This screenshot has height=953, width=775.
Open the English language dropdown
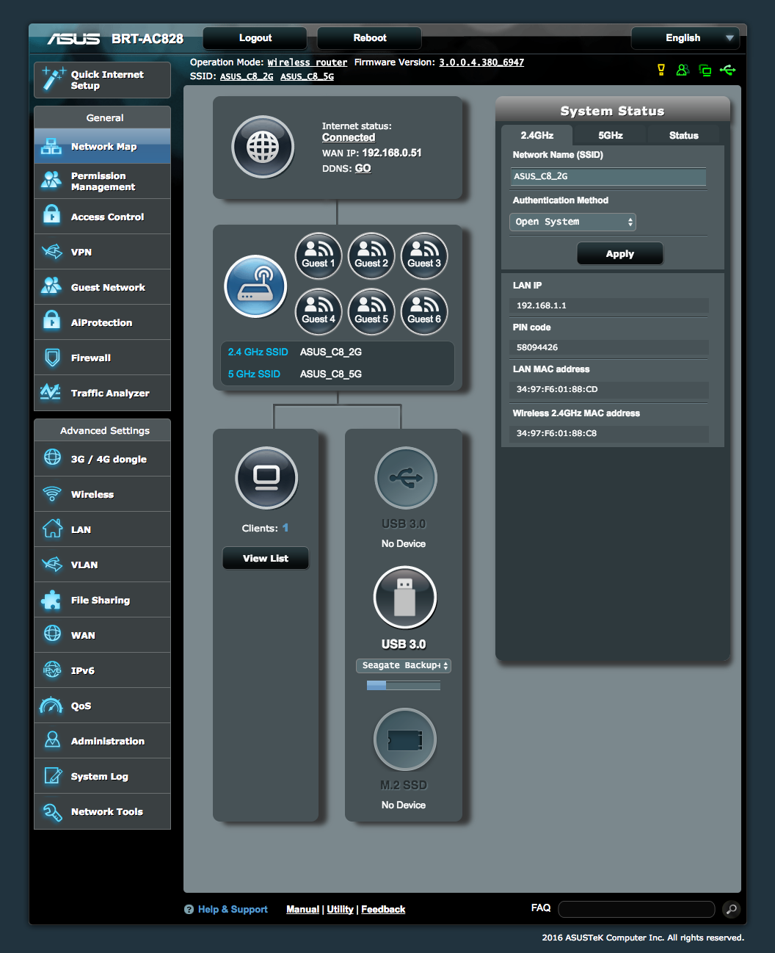[x=685, y=38]
